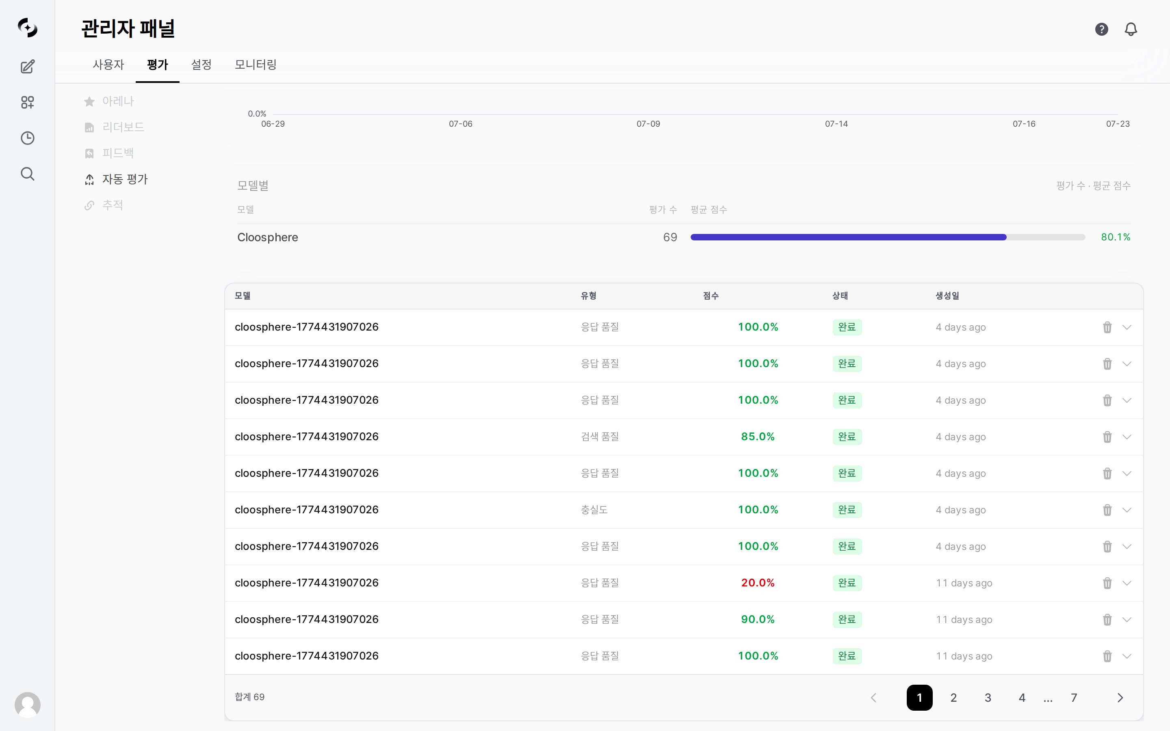Expand the 85.0% 검색 품질 row details
The height and width of the screenshot is (731, 1170).
[1127, 437]
